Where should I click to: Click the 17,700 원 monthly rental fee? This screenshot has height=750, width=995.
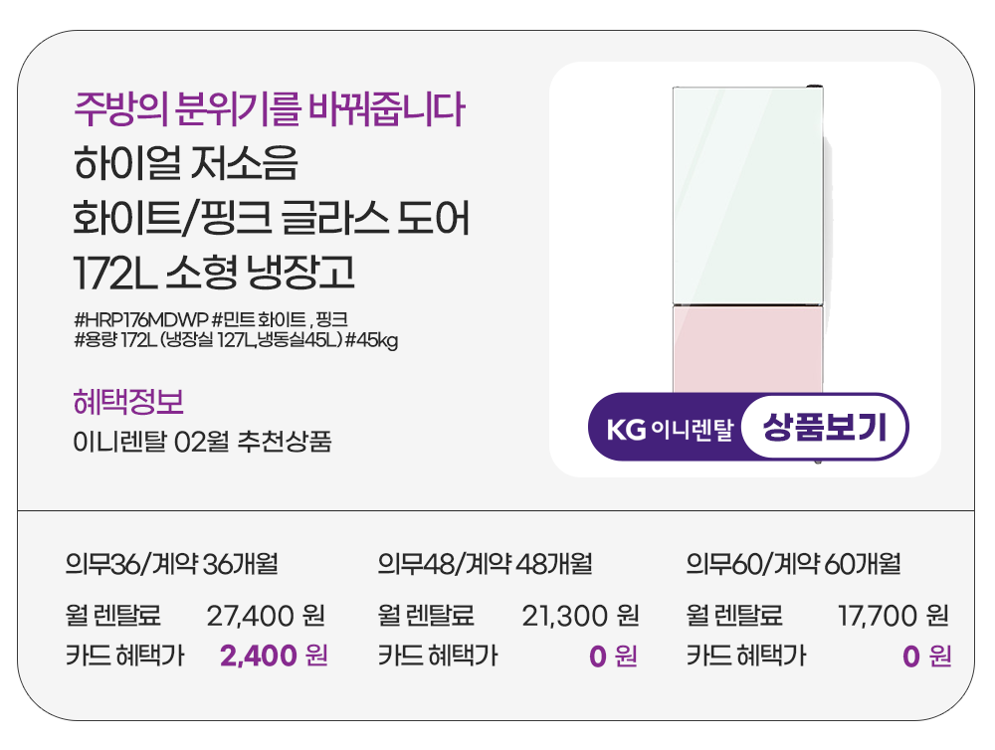point(893,616)
